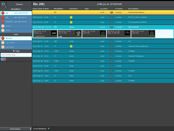Click viewer icon on 2012 Feb 03 row

[112, 41]
